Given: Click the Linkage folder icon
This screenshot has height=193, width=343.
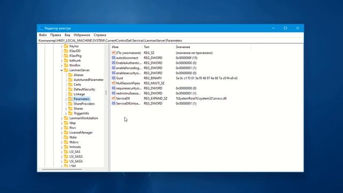Looking at the screenshot, I should pyautogui.click(x=70, y=94).
